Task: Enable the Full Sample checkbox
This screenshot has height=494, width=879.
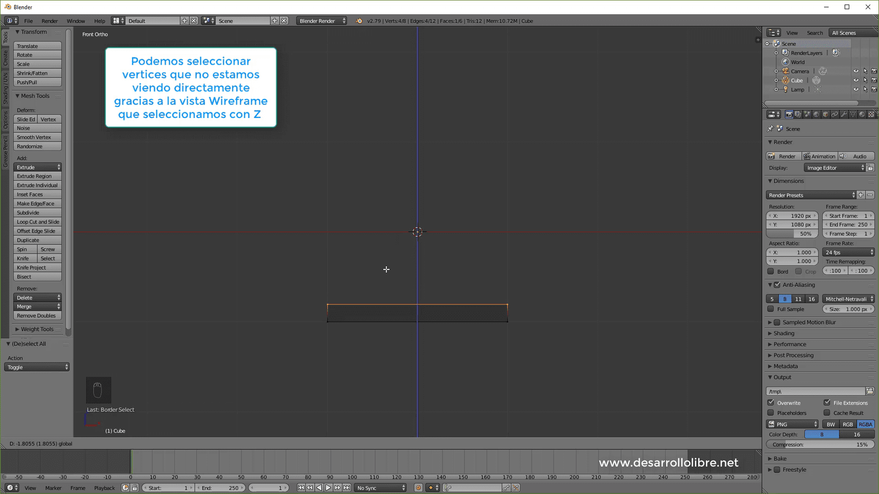Action: click(771, 309)
